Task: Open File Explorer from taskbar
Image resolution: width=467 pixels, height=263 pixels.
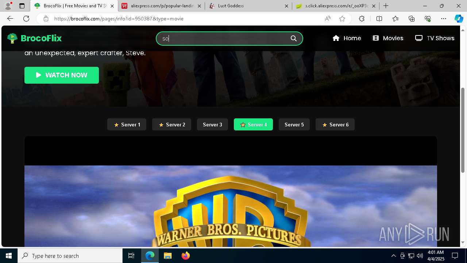Action: point(167,256)
